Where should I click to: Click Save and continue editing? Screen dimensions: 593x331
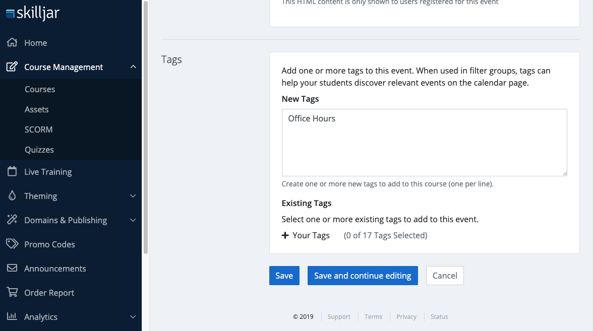[x=363, y=276]
